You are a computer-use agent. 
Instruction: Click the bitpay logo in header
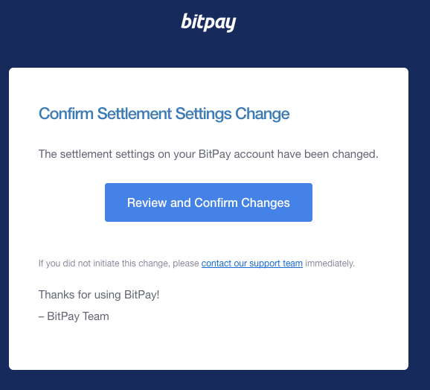(x=208, y=22)
